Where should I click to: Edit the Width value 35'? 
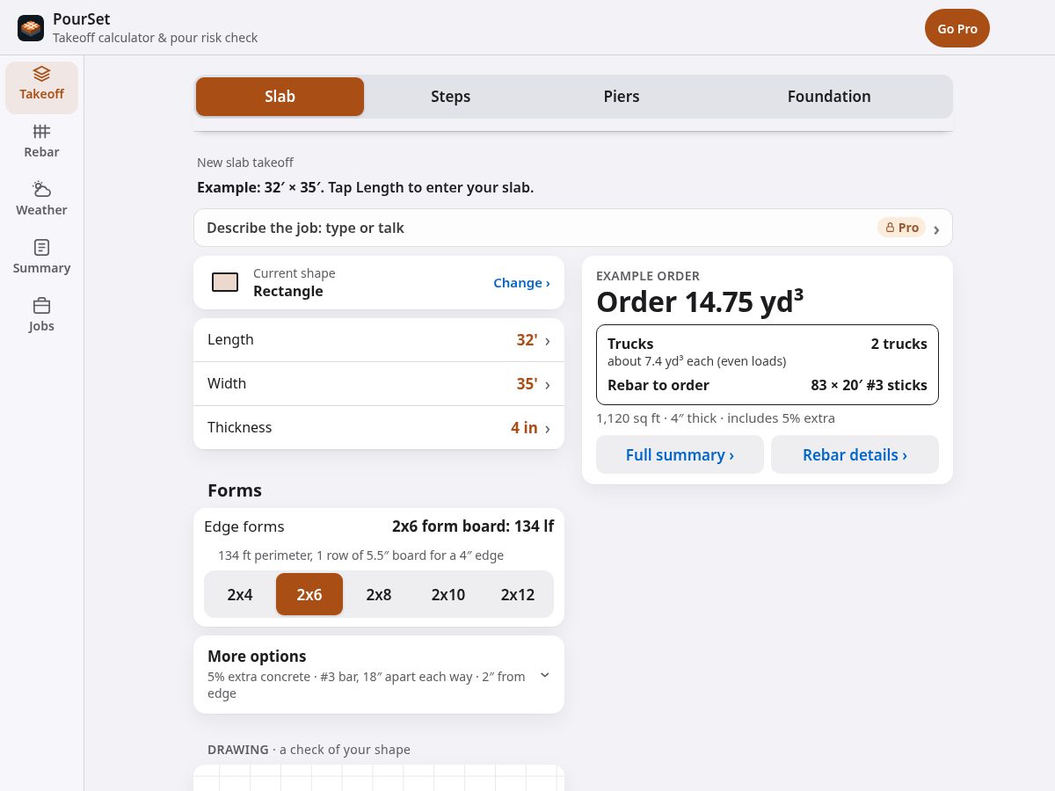point(527,383)
